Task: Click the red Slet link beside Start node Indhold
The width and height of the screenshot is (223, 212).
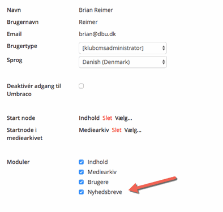Action: [x=107, y=118]
